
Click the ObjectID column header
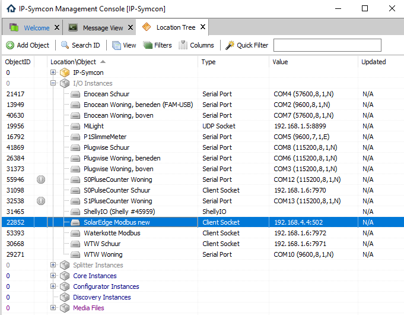click(18, 62)
